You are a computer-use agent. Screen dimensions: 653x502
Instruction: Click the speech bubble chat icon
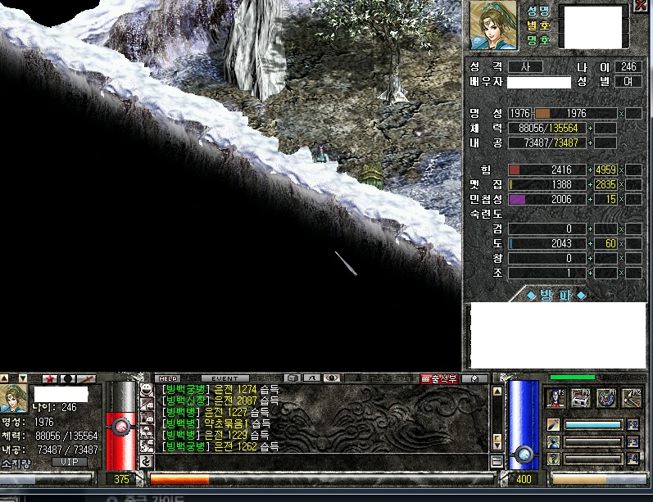click(293, 378)
